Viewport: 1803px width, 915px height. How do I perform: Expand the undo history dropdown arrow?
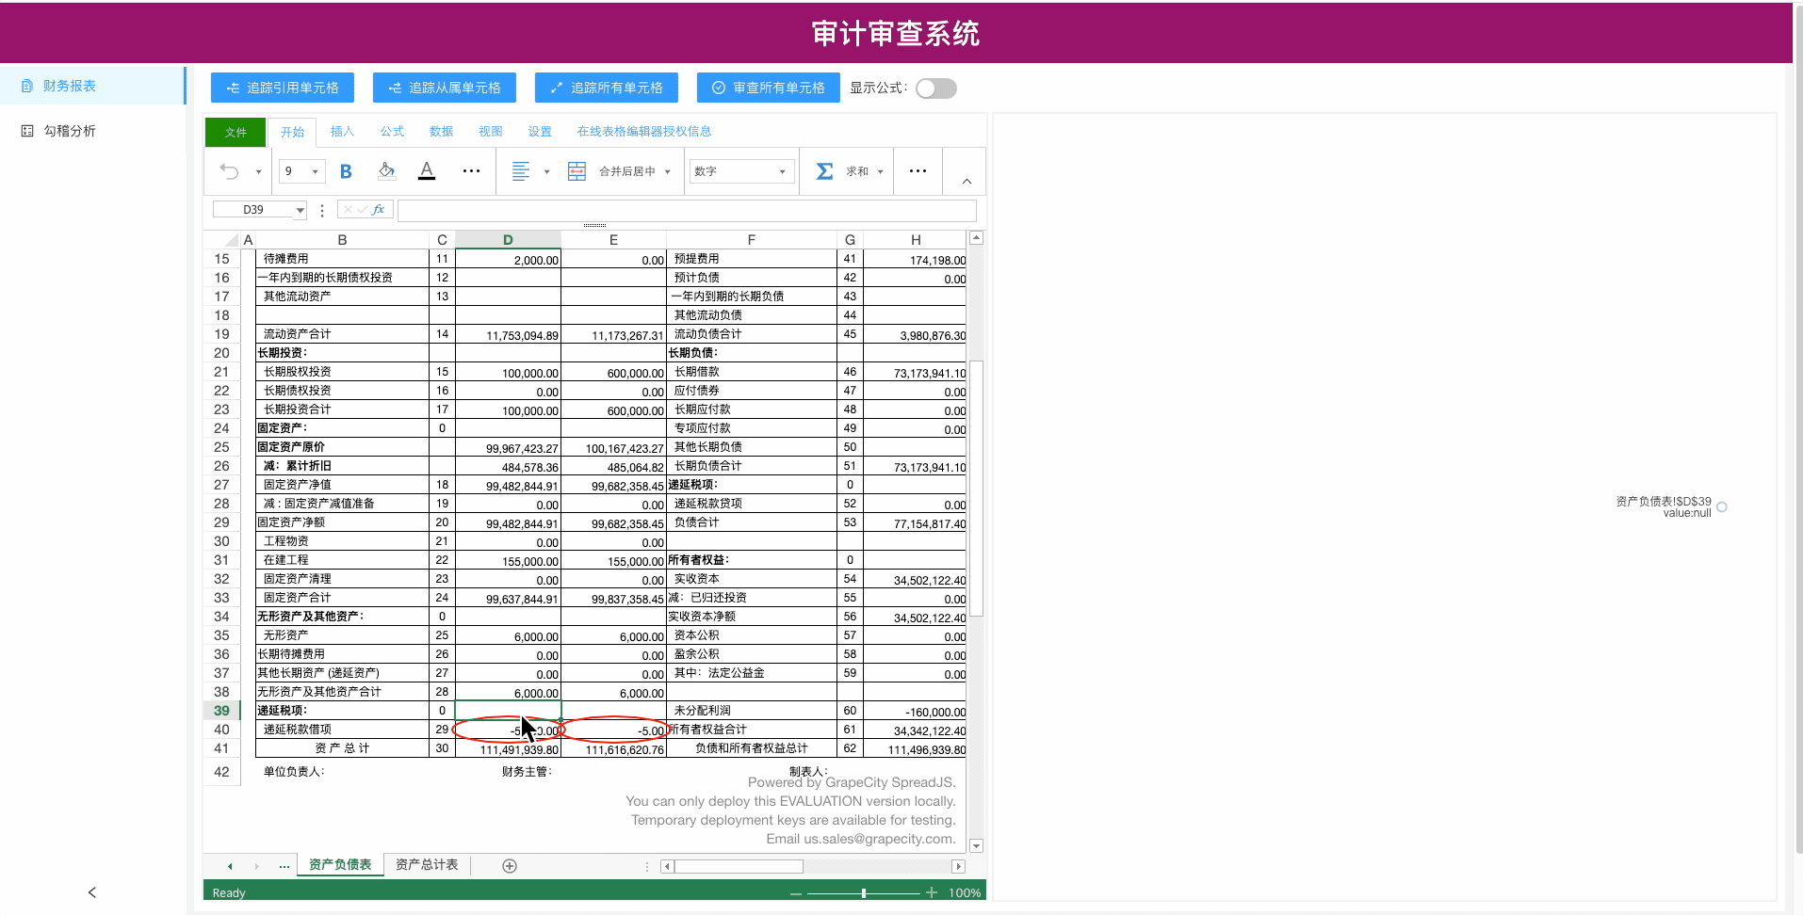(258, 172)
